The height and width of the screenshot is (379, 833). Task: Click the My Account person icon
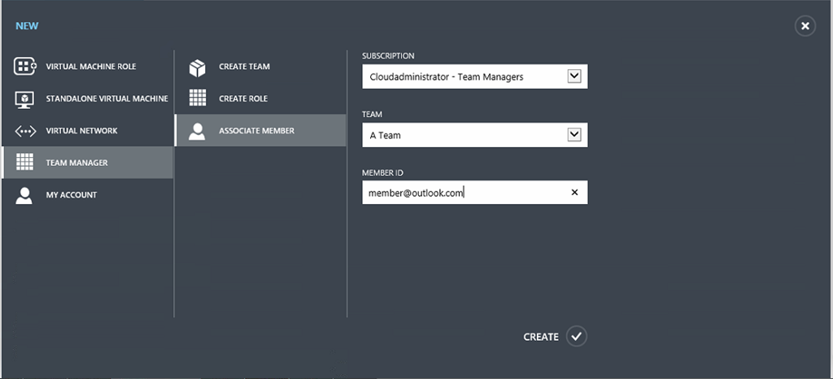coord(25,195)
